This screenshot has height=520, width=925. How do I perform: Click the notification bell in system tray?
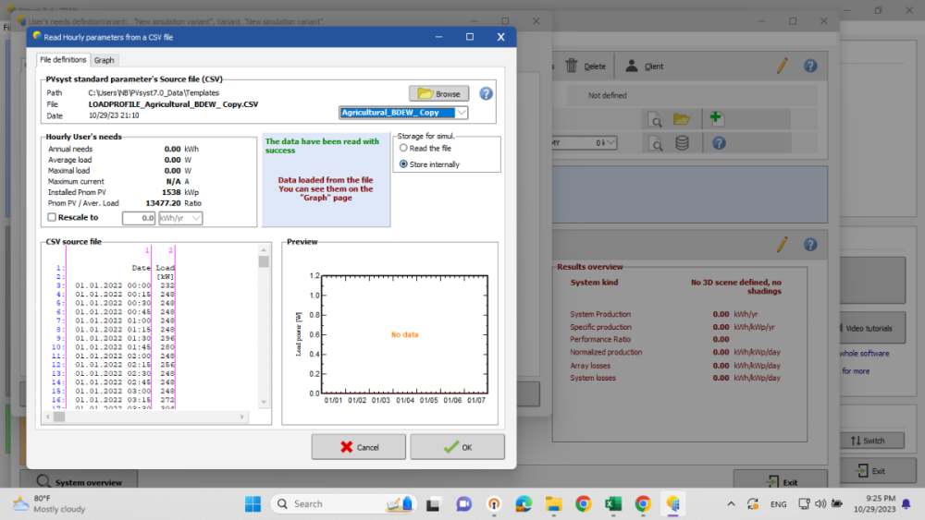click(x=904, y=503)
